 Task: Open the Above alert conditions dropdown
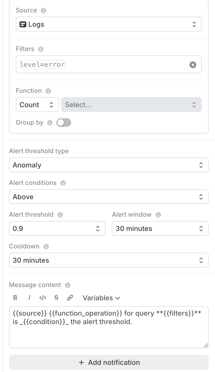click(109, 197)
